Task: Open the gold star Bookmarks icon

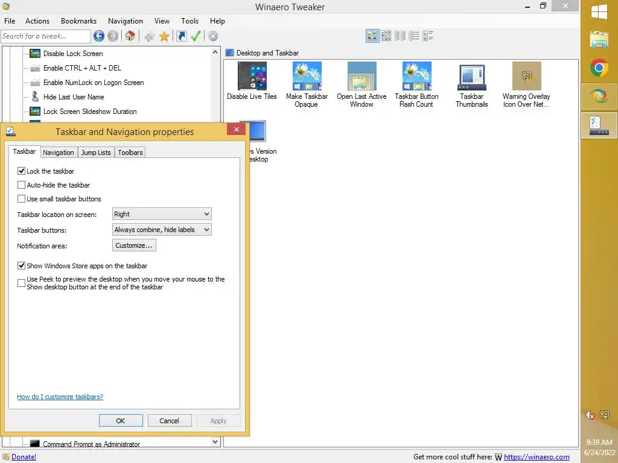Action: 164,37
